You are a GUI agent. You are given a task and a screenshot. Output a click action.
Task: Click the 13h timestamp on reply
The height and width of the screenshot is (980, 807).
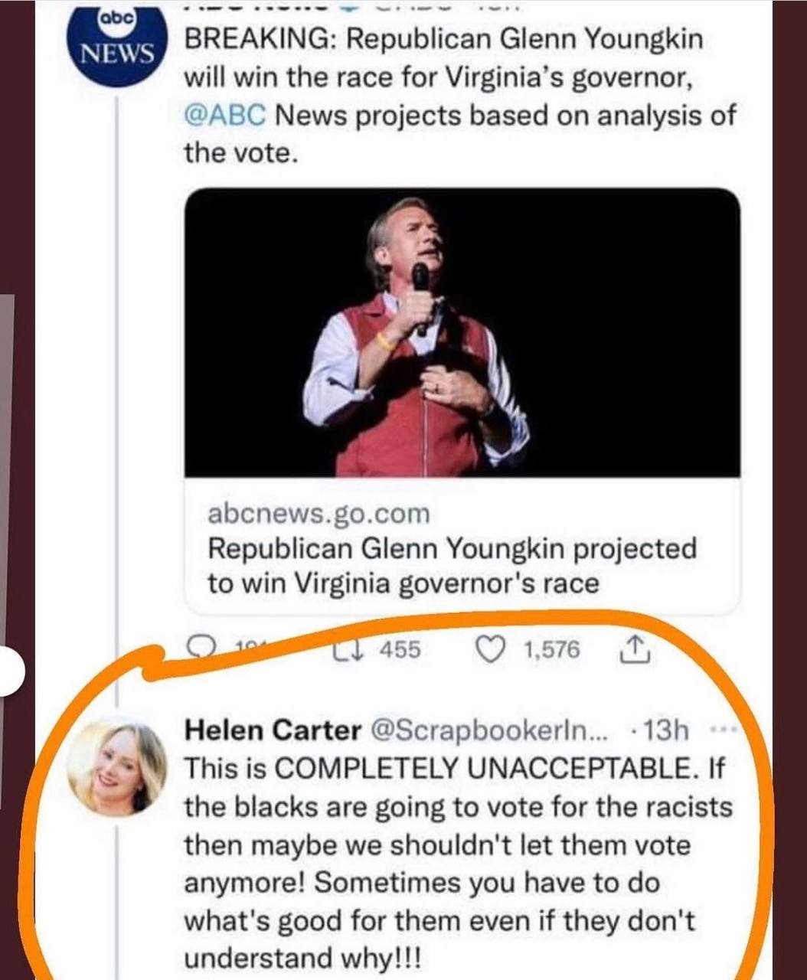point(665,731)
